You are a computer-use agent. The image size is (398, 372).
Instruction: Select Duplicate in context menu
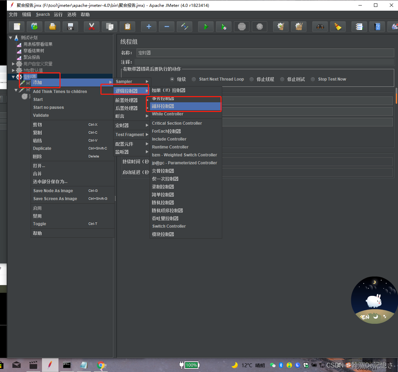[x=73, y=148]
